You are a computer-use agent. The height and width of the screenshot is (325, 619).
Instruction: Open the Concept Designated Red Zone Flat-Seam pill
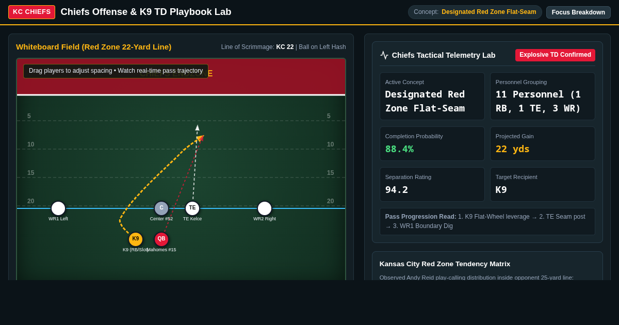coord(475,12)
